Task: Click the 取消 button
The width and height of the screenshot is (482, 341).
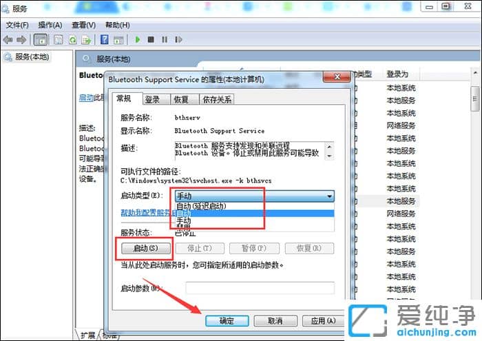Action: click(275, 321)
